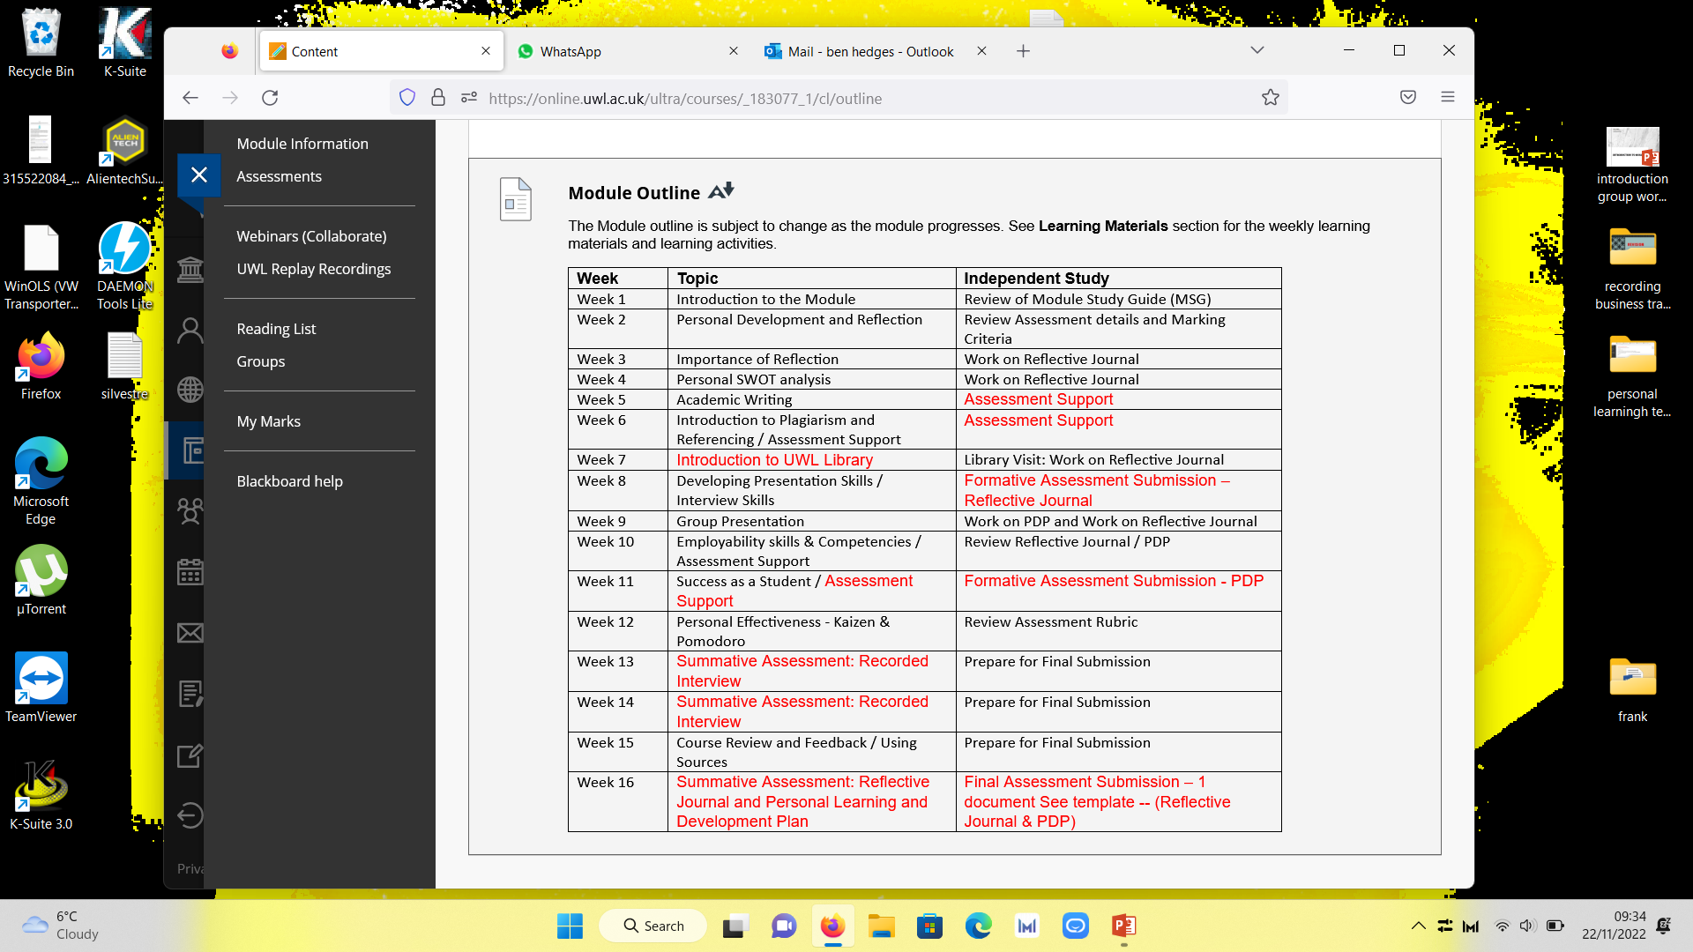This screenshot has height=952, width=1693.
Task: Open My Marks
Action: 268,421
